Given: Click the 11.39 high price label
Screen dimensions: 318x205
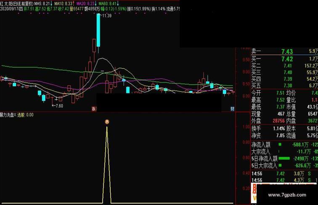Looking at the screenshot, I should coord(107,16).
